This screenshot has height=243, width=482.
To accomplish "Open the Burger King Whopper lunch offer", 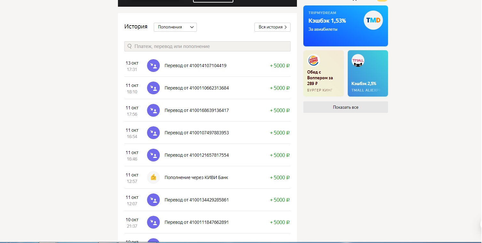I will point(323,73).
